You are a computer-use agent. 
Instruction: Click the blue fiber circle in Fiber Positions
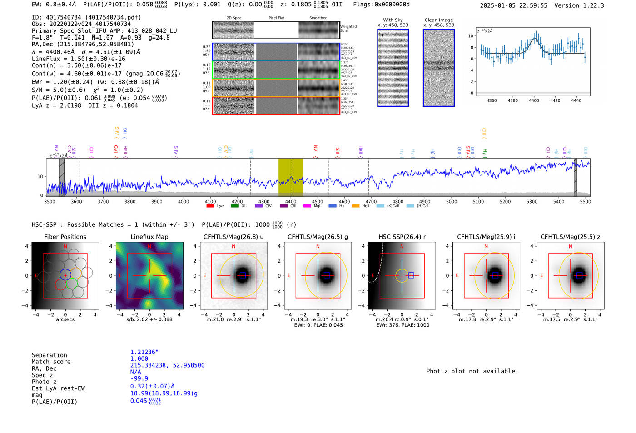tap(65, 274)
